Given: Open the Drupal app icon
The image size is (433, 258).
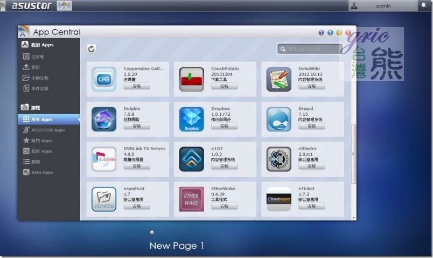Looking at the screenshot, I should pos(278,119).
